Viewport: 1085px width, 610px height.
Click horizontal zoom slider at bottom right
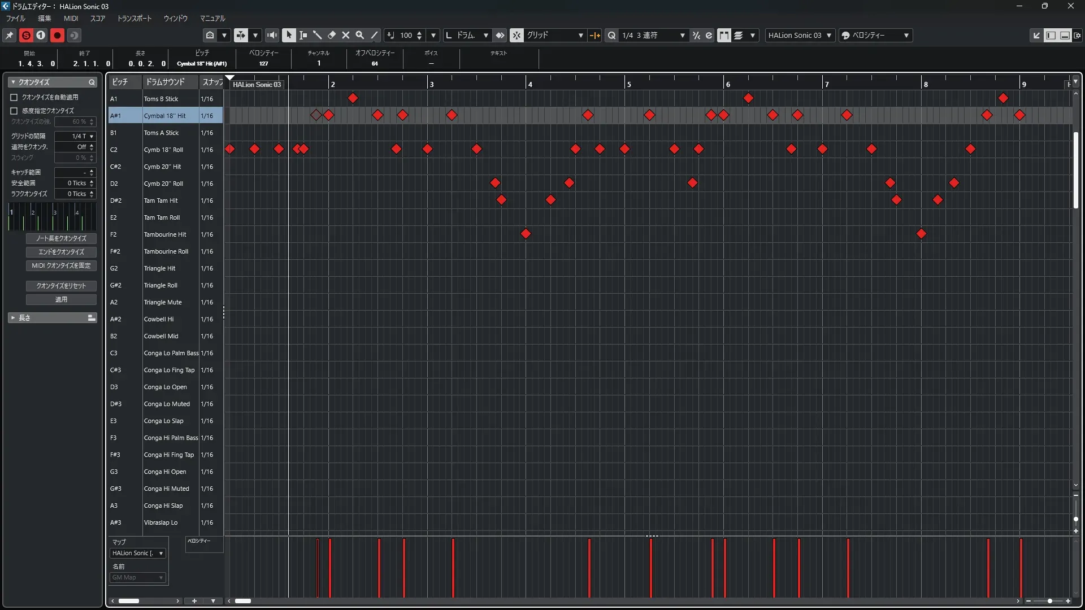[1049, 601]
